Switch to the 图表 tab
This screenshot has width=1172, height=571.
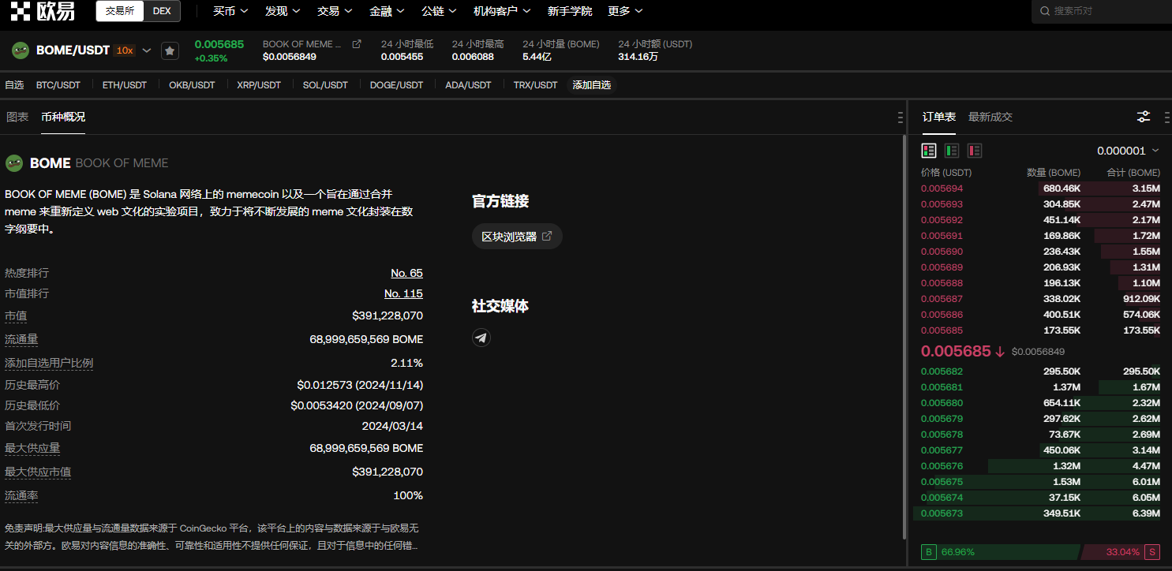point(17,117)
